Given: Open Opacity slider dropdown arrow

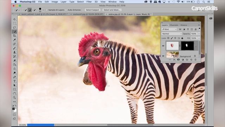Looking at the screenshot, I should (199, 34).
